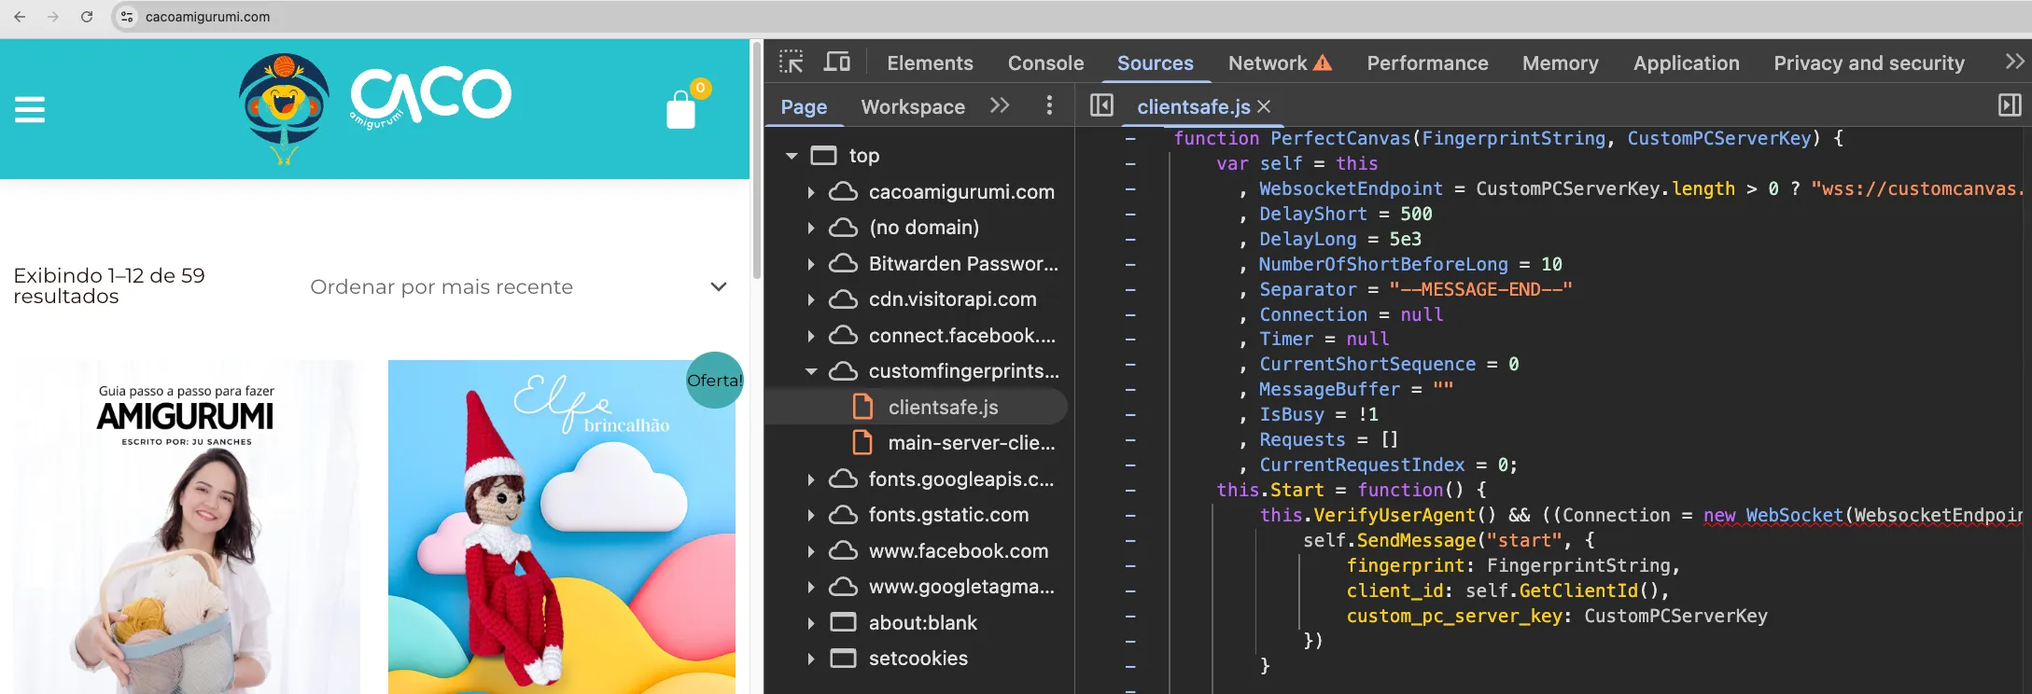The width and height of the screenshot is (2032, 694).
Task: Open the Memory tab
Action: tap(1560, 62)
